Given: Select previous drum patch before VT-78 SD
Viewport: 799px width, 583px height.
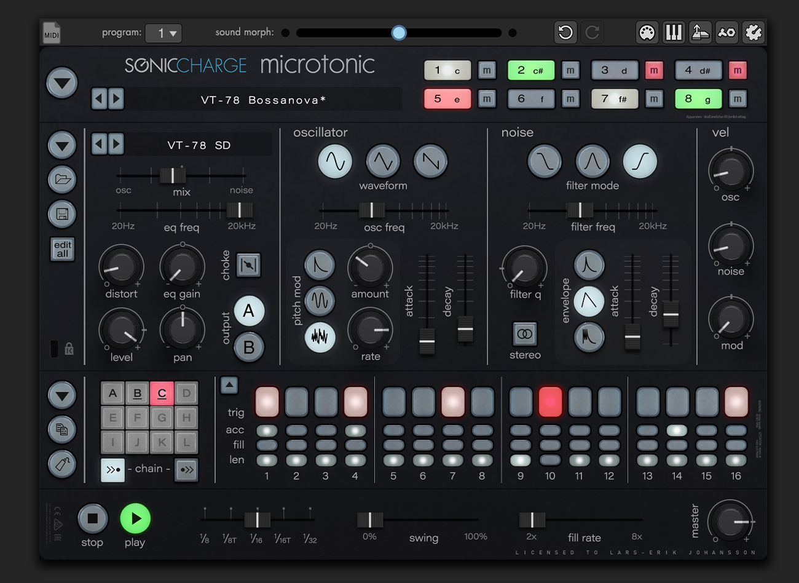Looking at the screenshot, I should (x=99, y=145).
